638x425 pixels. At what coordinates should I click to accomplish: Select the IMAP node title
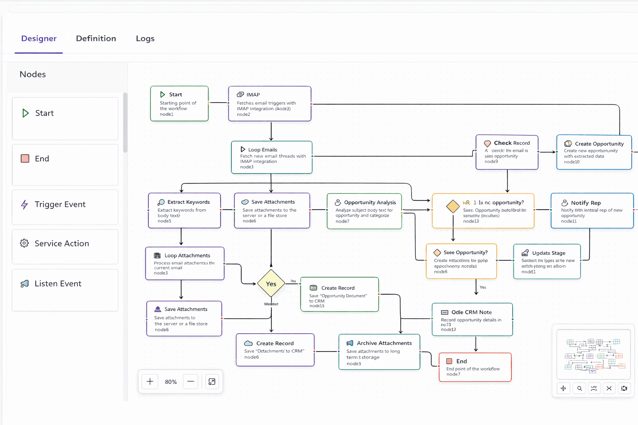[x=253, y=95]
